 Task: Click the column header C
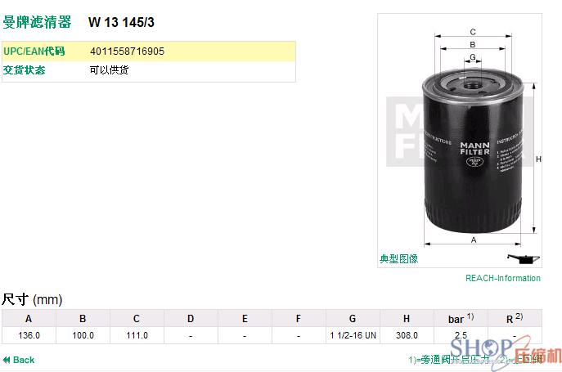point(137,319)
